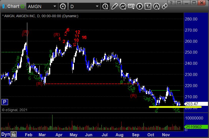This screenshot has width=209, height=138.
Task: Expand the interval dropdown arrow
Action: 97,6
